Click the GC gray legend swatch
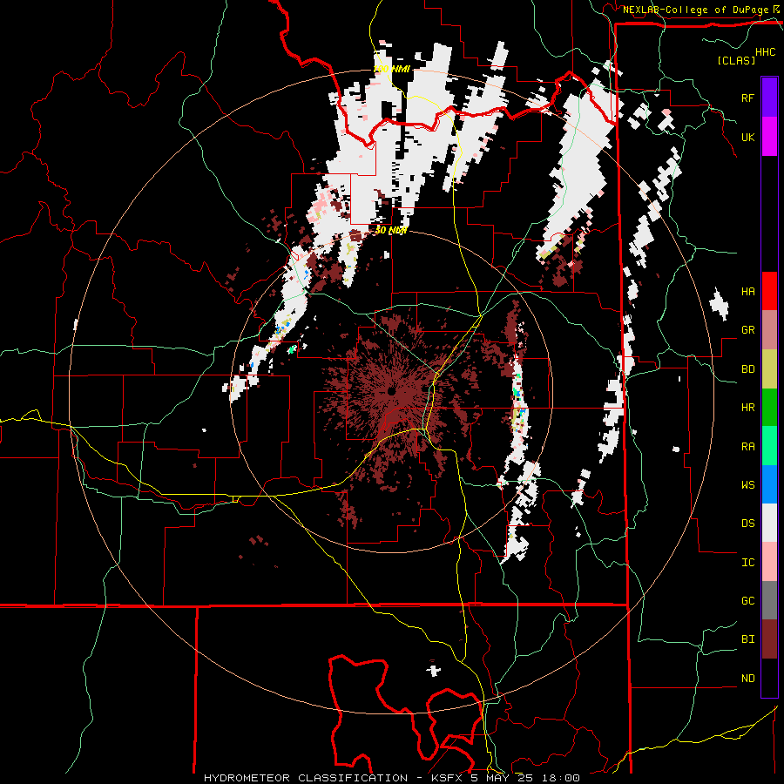 pyautogui.click(x=769, y=600)
